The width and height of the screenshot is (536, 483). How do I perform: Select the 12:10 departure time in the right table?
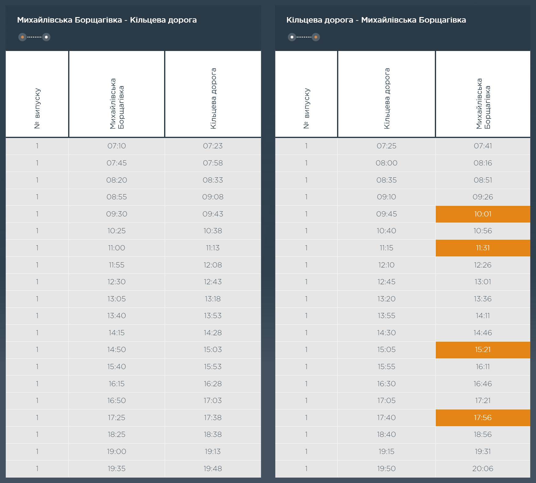tap(387, 265)
